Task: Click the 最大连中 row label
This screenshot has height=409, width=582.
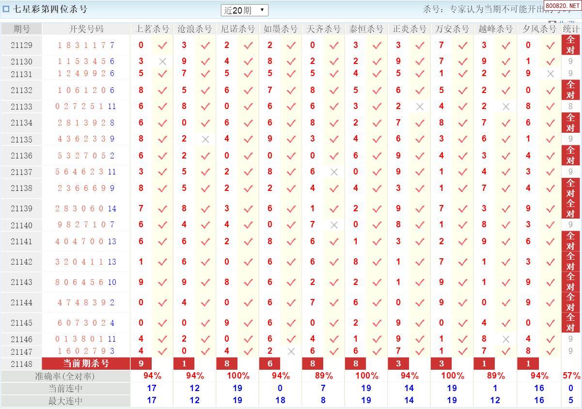Action: tap(65, 401)
